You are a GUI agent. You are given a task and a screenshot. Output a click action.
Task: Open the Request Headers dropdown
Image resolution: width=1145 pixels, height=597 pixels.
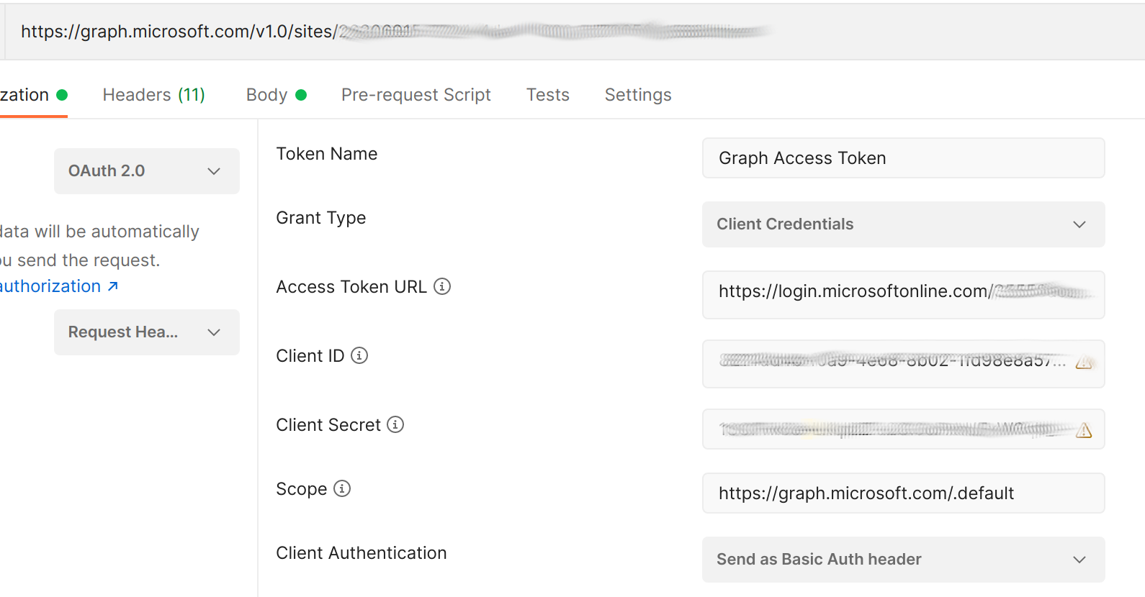(147, 332)
